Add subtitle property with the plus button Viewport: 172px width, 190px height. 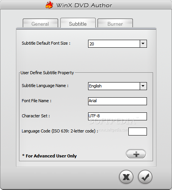[x=136, y=154]
